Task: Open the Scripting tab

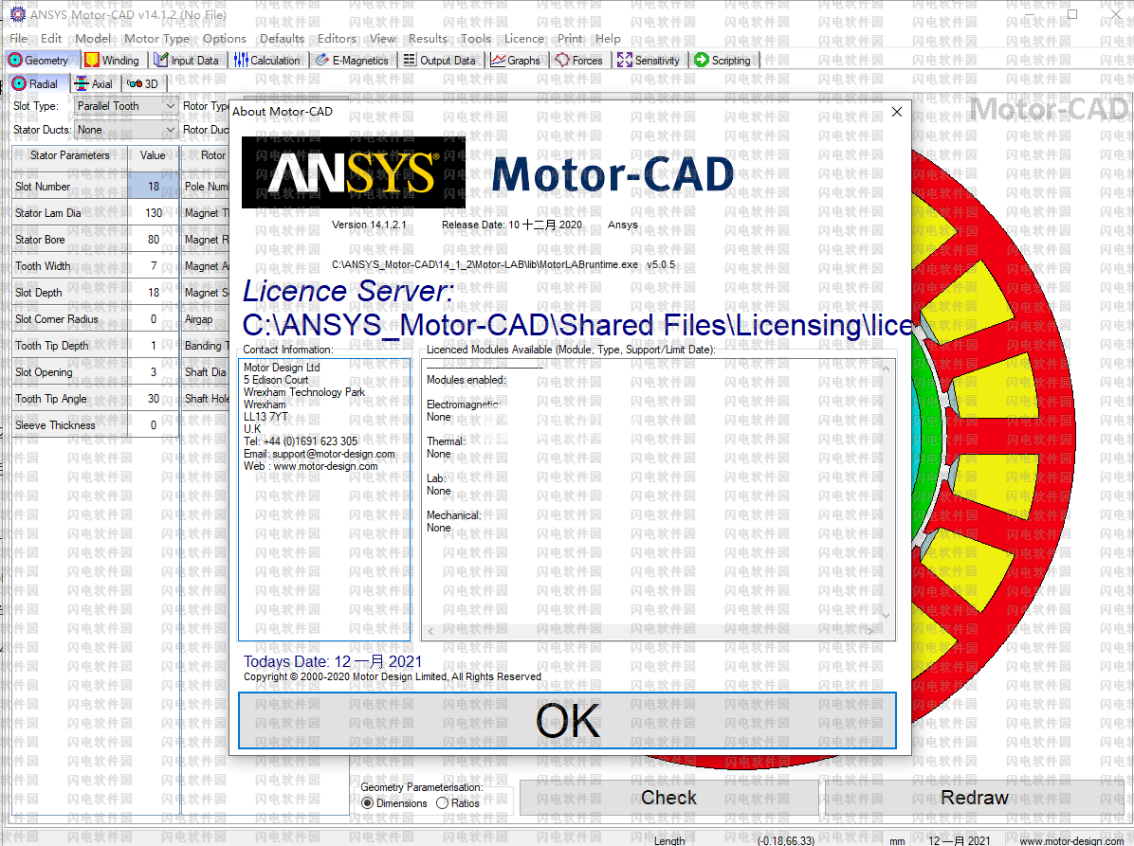Action: (722, 60)
